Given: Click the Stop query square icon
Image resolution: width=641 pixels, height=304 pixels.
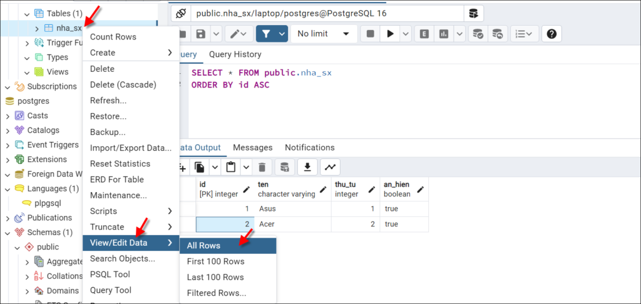Looking at the screenshot, I should pos(371,34).
